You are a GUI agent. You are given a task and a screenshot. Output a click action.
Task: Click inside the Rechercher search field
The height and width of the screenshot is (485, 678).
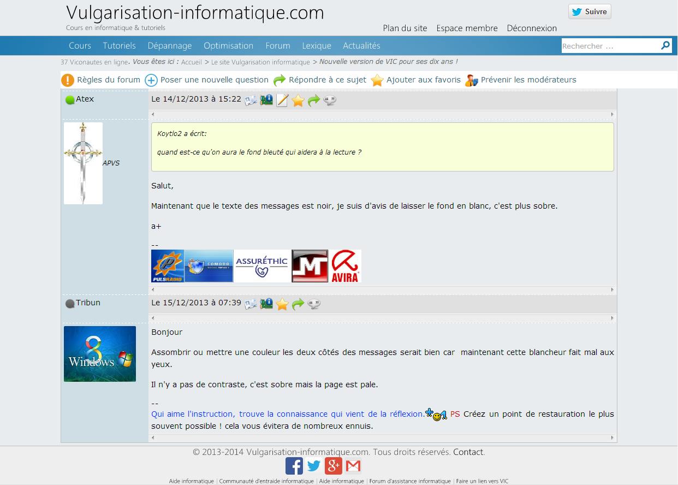coord(610,46)
